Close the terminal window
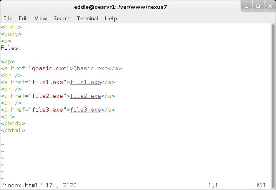This screenshot has width=276, height=190. pos(270,6)
